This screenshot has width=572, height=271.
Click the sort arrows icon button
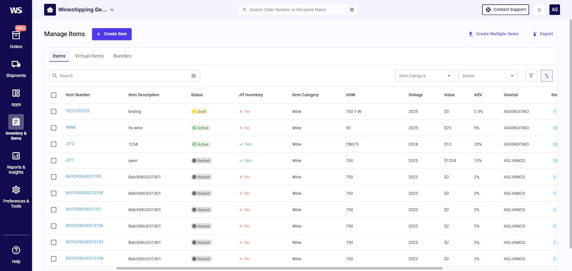[x=547, y=76]
